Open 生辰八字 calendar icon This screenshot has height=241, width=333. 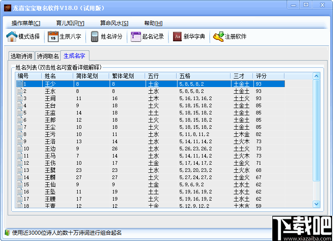pyautogui.click(x=53, y=36)
